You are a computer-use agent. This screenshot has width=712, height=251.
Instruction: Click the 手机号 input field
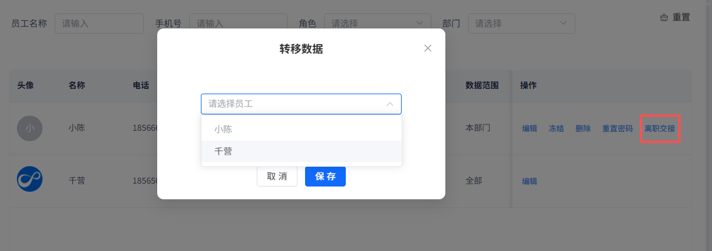(238, 24)
